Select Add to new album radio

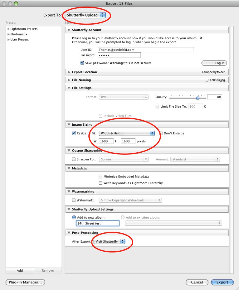(x=74, y=217)
